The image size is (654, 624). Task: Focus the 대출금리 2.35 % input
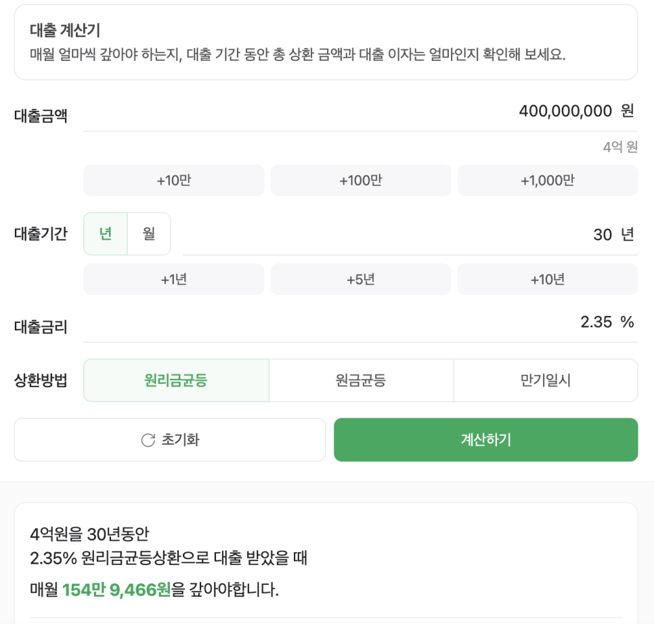[x=360, y=322]
